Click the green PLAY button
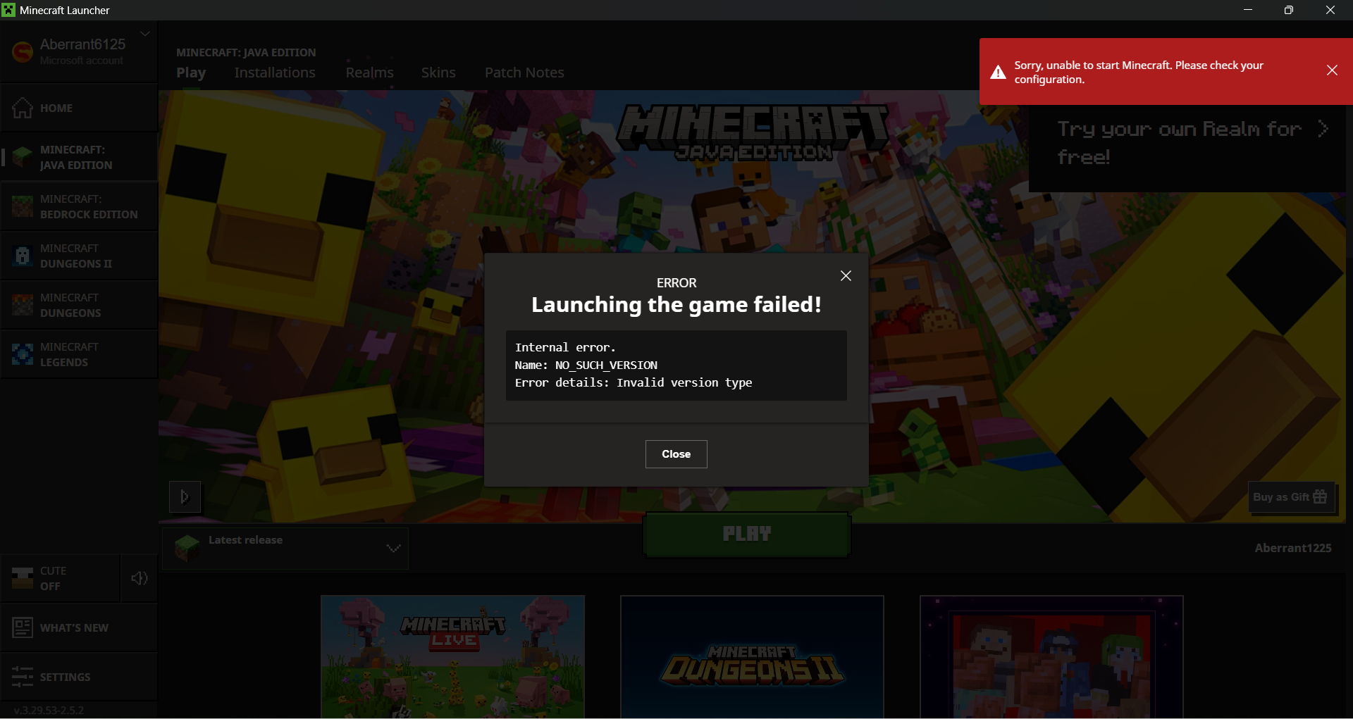This screenshot has width=1353, height=719. [747, 534]
